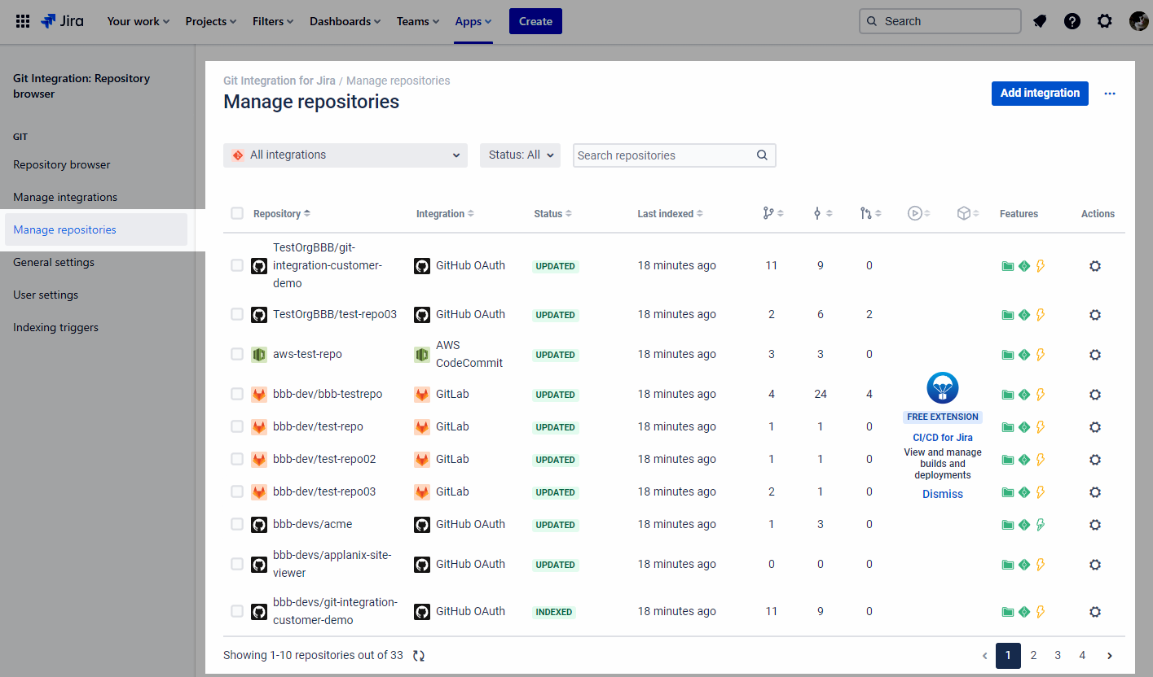Select the bbb-dev/bbb-testrepo checkbox

(237, 394)
